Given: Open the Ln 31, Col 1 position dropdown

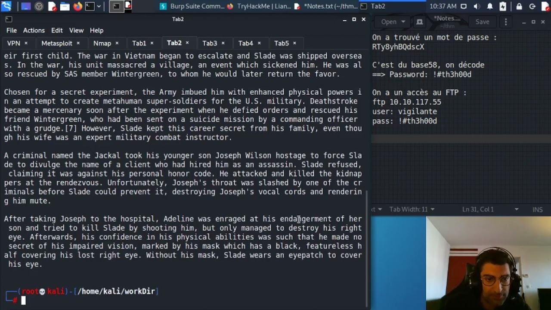Looking at the screenshot, I should 490,210.
